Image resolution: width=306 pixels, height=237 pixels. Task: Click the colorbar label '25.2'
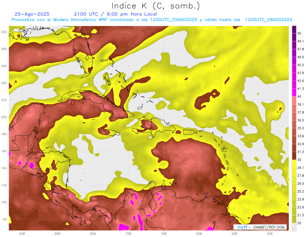(300, 191)
